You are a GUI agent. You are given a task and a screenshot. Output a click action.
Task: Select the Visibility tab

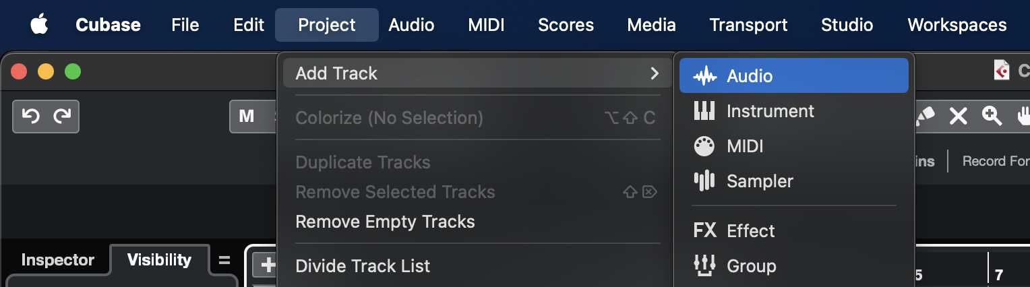pyautogui.click(x=159, y=261)
